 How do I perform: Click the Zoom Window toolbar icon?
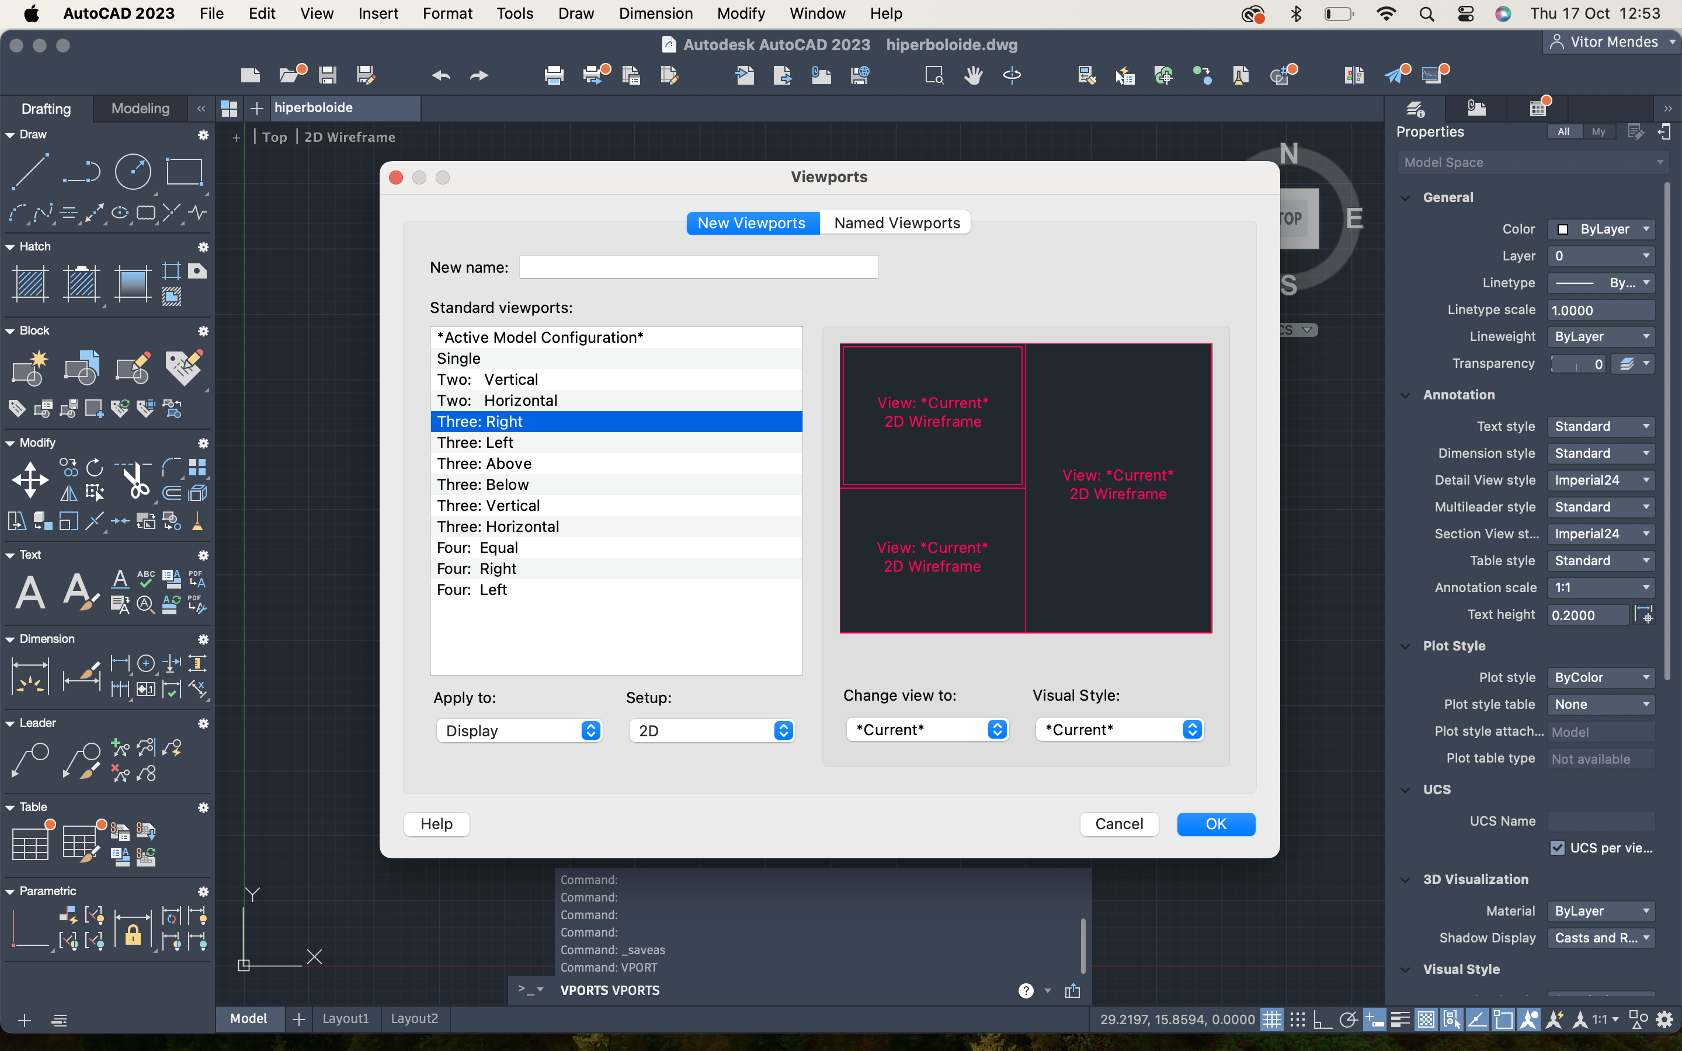[x=934, y=74]
